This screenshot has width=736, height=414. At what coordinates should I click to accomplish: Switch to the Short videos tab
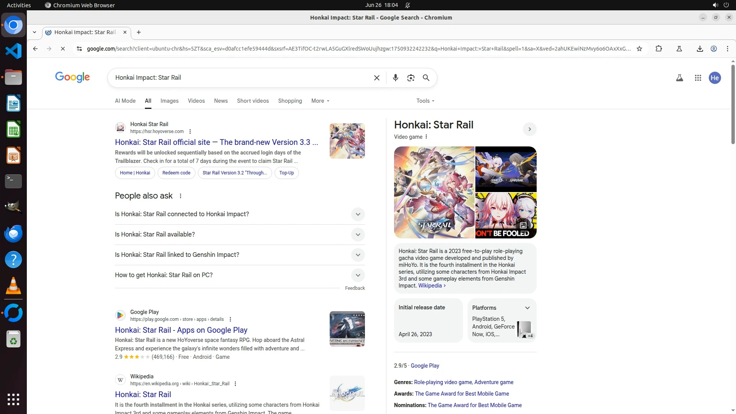coord(253,101)
